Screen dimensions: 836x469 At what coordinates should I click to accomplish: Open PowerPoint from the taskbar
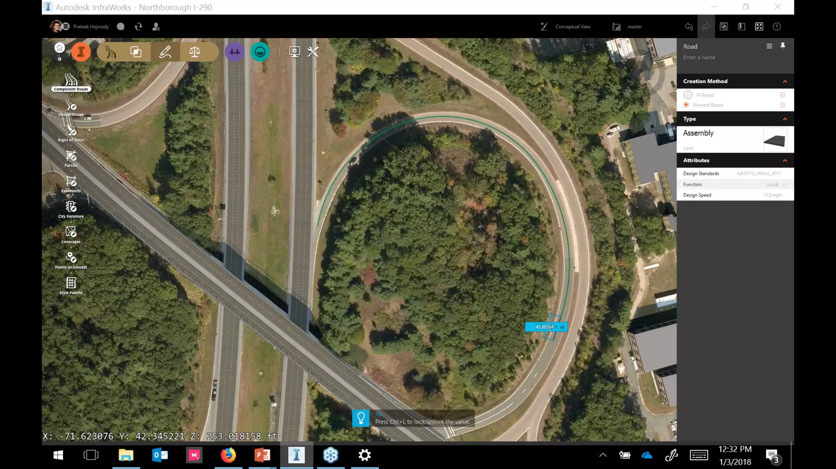pos(262,455)
